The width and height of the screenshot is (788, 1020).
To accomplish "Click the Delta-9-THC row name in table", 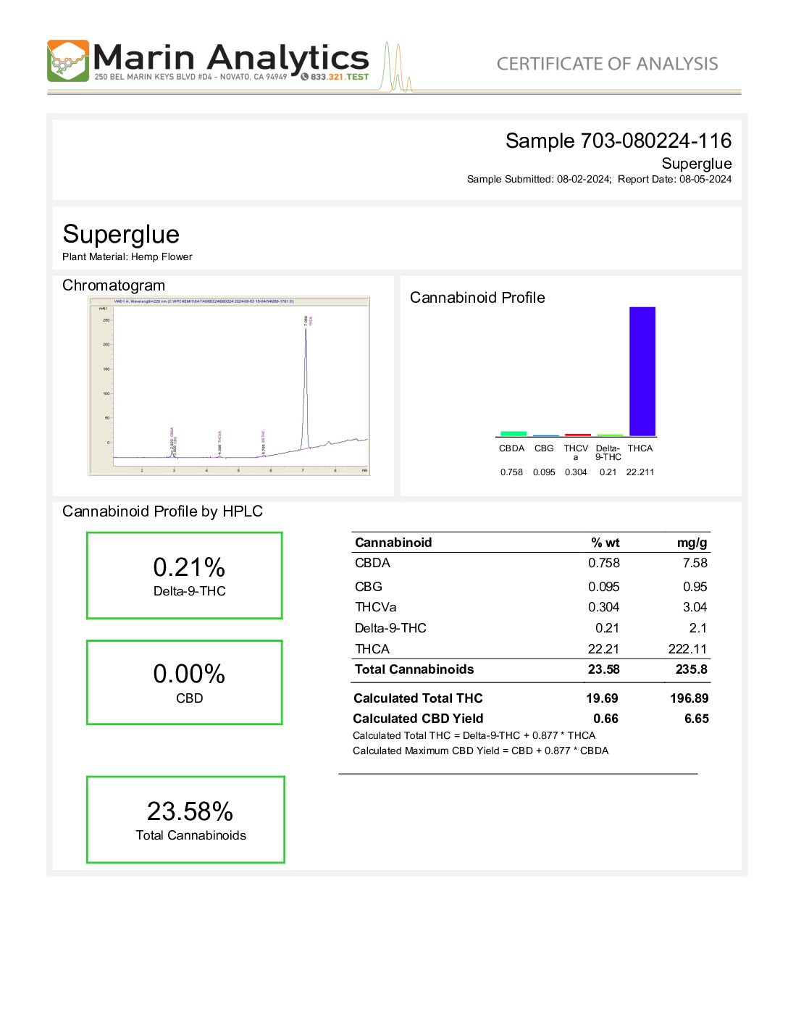I will (390, 628).
